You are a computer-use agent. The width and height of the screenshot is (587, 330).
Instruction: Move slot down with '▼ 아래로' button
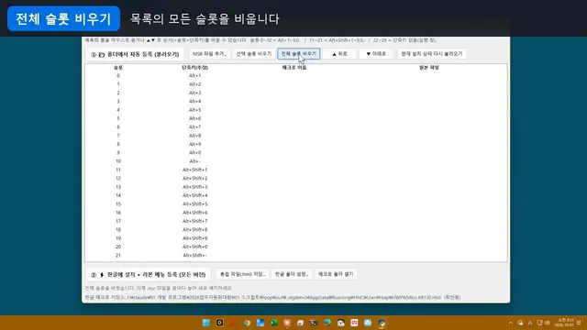point(376,54)
